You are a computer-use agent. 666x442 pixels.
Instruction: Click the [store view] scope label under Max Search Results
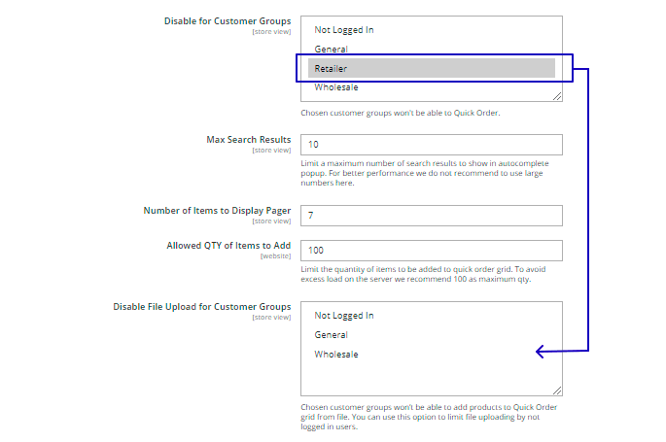coord(271,151)
